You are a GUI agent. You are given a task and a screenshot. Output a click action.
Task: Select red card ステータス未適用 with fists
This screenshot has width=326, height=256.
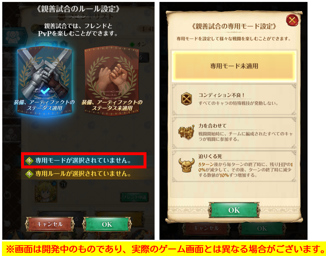pyautogui.click(x=112, y=80)
